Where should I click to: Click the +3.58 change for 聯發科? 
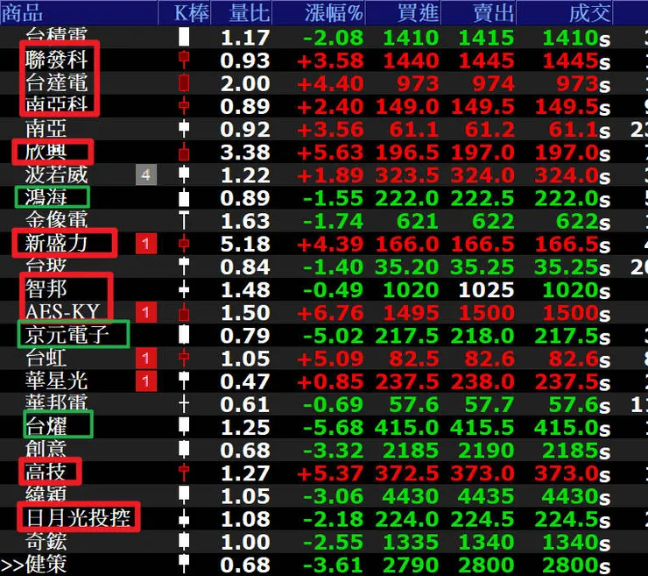(x=330, y=60)
